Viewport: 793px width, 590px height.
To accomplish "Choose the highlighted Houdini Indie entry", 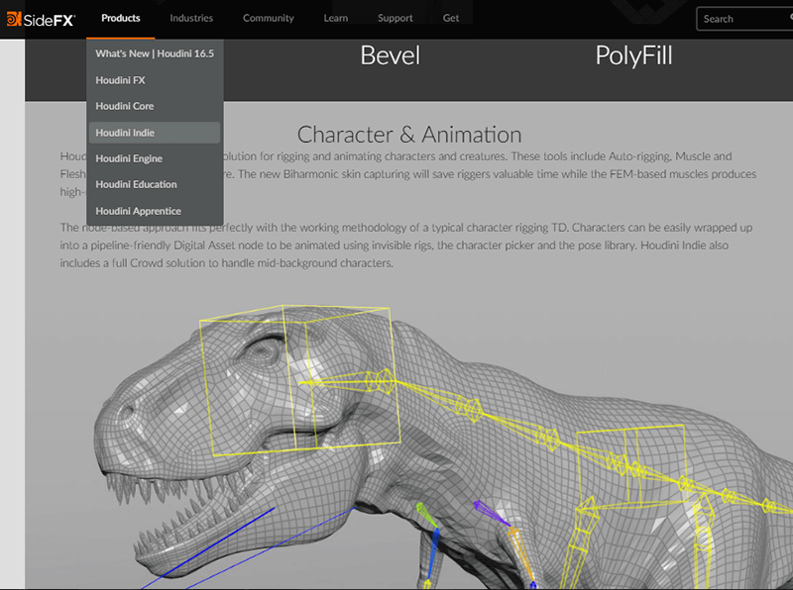I will [155, 133].
